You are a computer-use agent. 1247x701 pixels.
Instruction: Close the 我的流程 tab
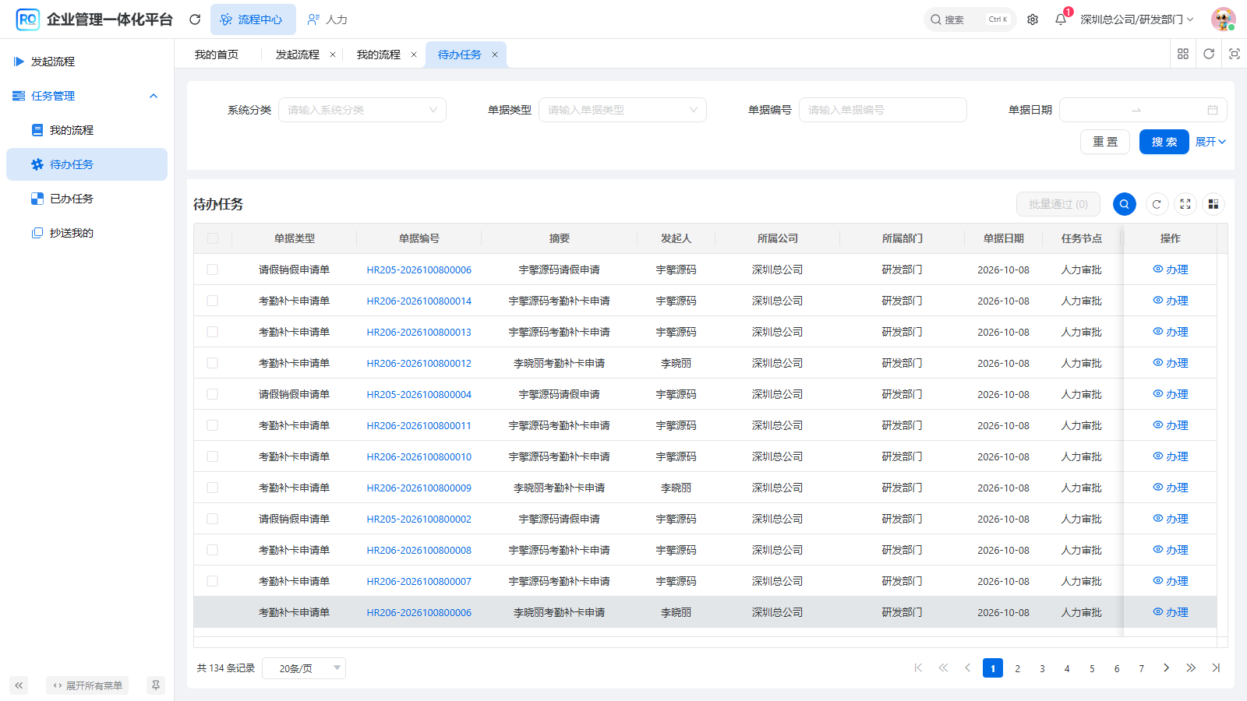point(414,55)
